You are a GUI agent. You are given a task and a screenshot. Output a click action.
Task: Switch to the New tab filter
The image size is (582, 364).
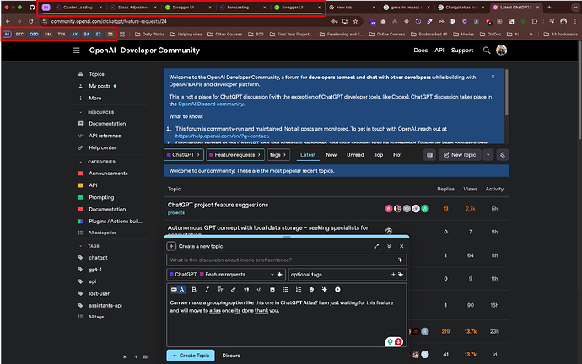(x=331, y=155)
